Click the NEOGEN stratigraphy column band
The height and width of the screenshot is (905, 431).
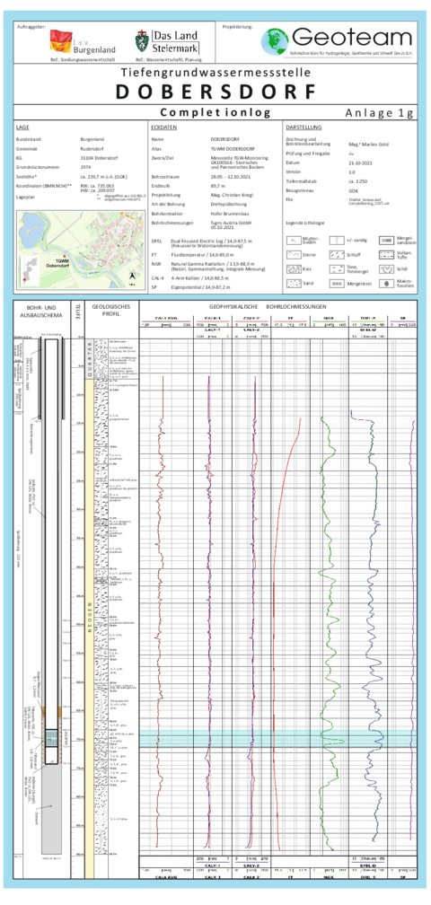pos(90,619)
